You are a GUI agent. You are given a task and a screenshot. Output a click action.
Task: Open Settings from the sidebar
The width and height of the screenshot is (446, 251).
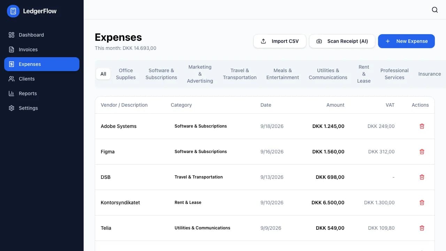coord(42,108)
